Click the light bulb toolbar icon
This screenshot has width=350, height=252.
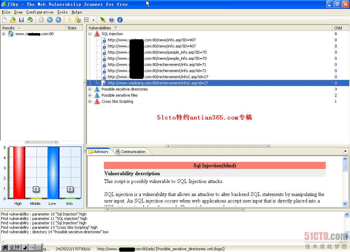click(70, 20)
